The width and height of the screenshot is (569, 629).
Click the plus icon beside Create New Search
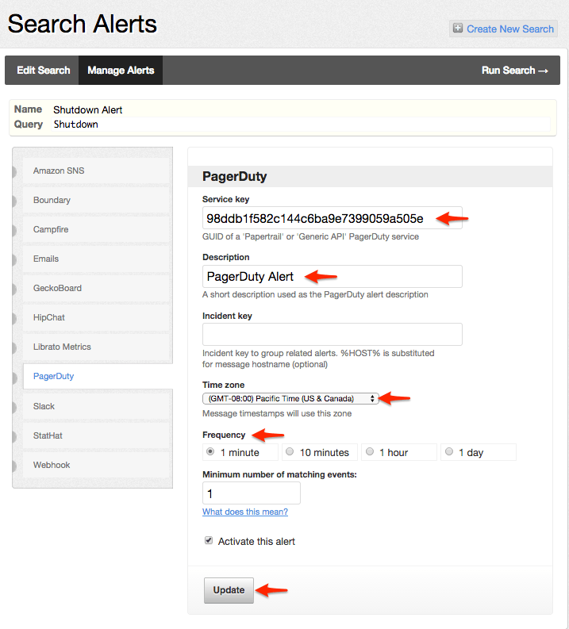click(x=457, y=28)
